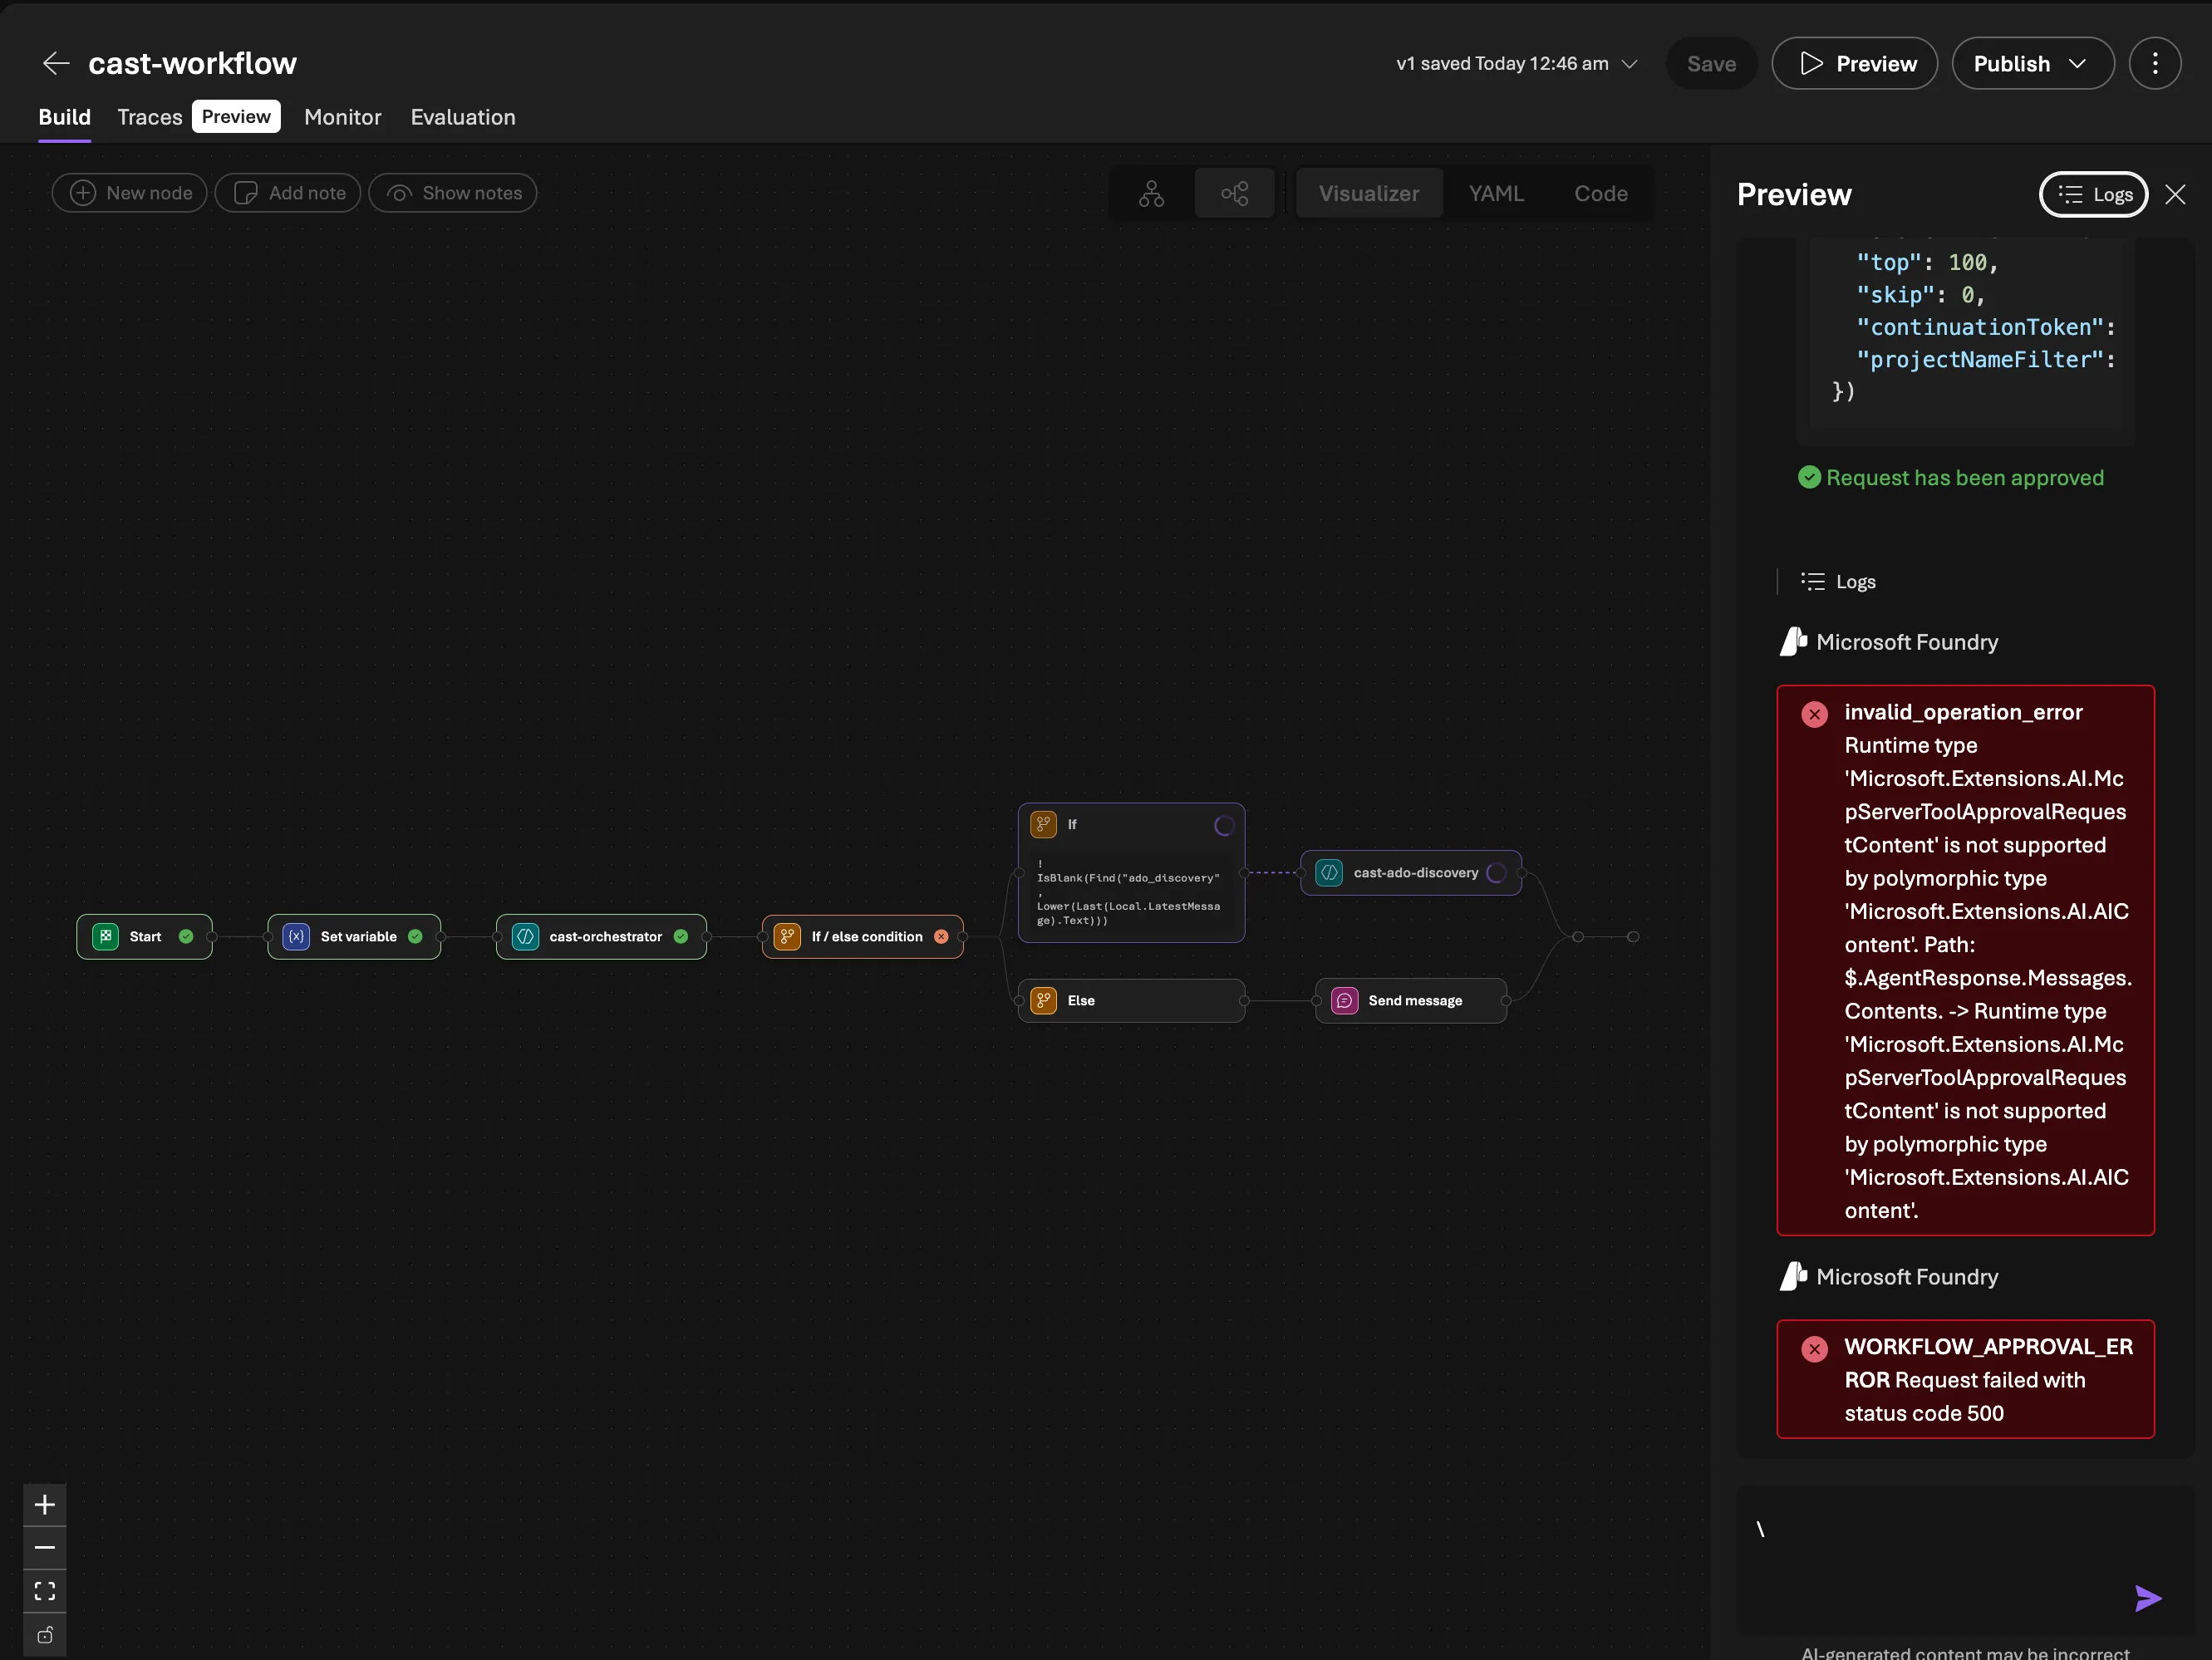
Task: Switch to vertical tree layout icon
Action: (x=1150, y=193)
